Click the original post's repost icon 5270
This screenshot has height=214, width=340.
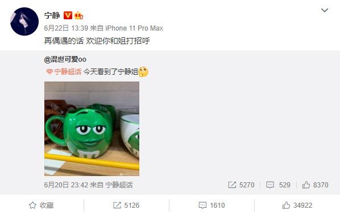tap(241, 185)
